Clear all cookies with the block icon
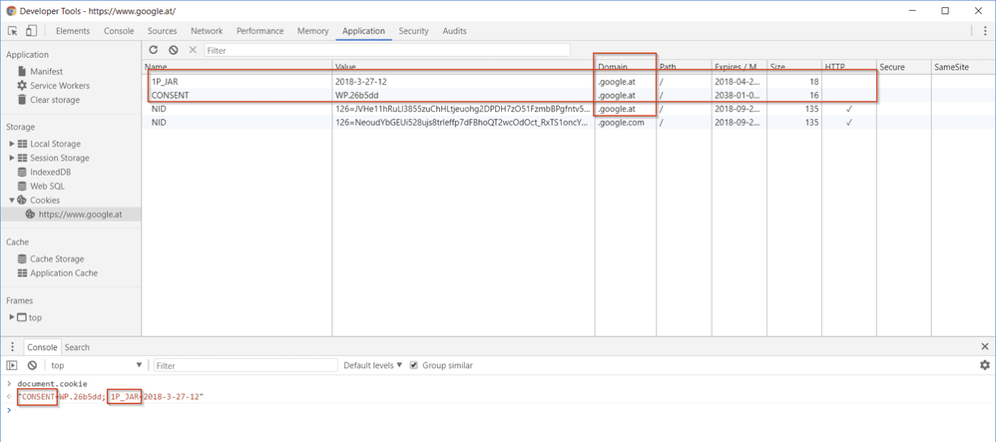 [x=174, y=50]
